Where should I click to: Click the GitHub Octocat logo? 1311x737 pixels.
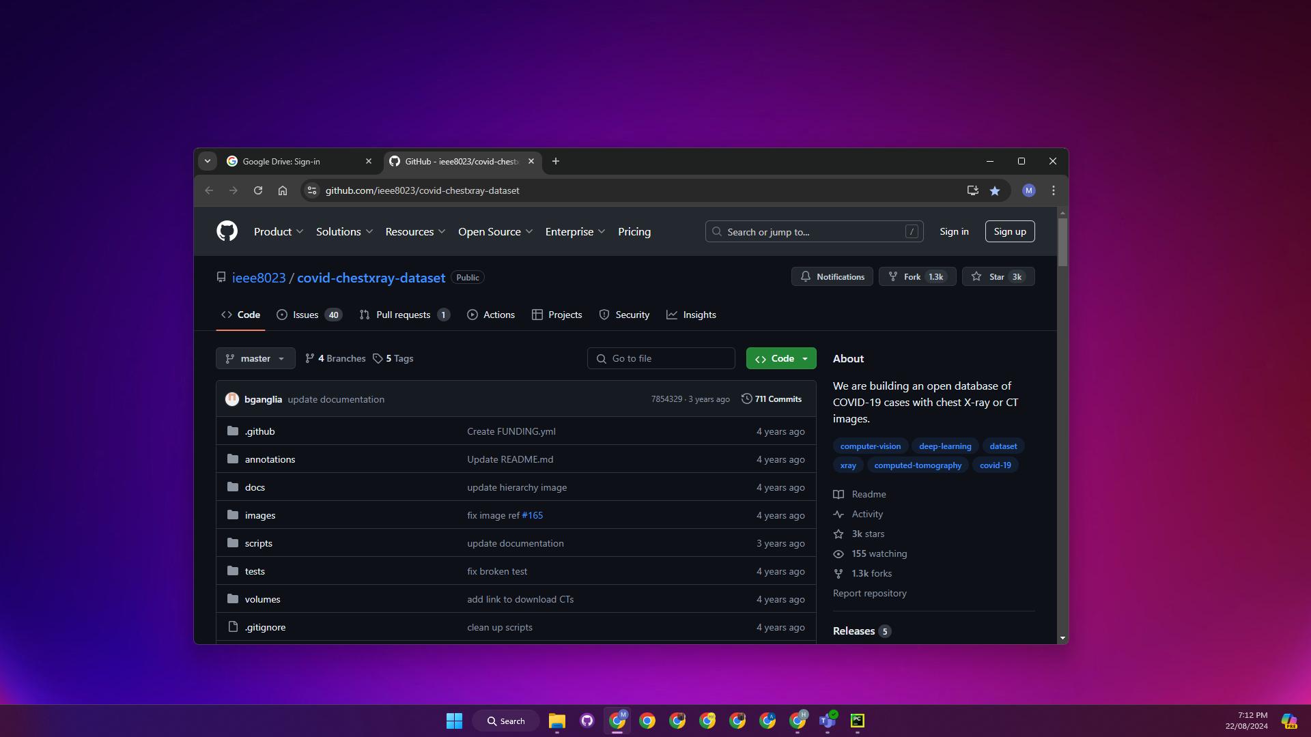tap(227, 231)
